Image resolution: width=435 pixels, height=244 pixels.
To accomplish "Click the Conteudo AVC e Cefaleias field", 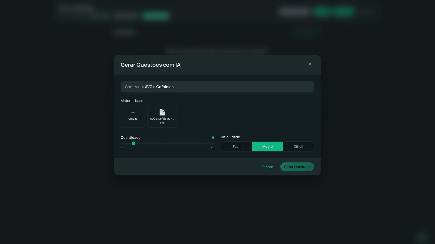I will point(217,87).
